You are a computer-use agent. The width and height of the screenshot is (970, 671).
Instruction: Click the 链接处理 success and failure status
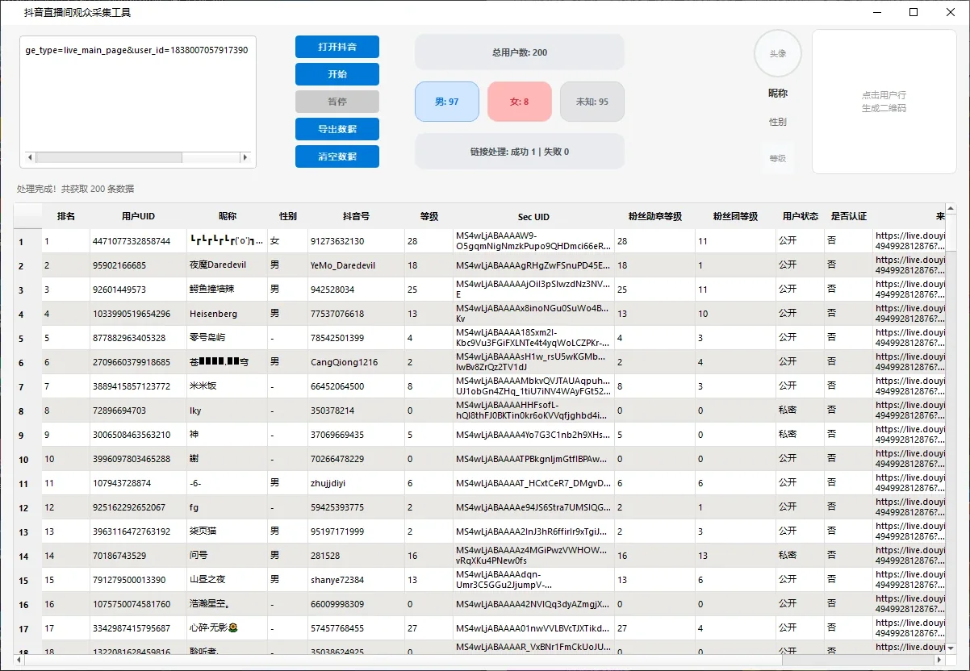point(520,152)
